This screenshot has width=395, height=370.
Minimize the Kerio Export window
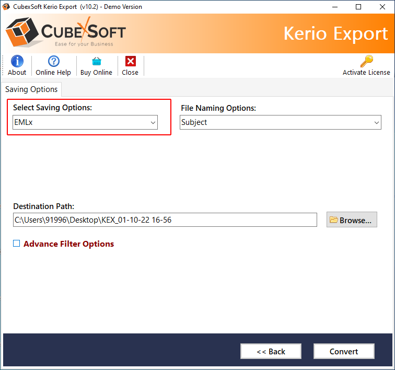click(x=335, y=7)
